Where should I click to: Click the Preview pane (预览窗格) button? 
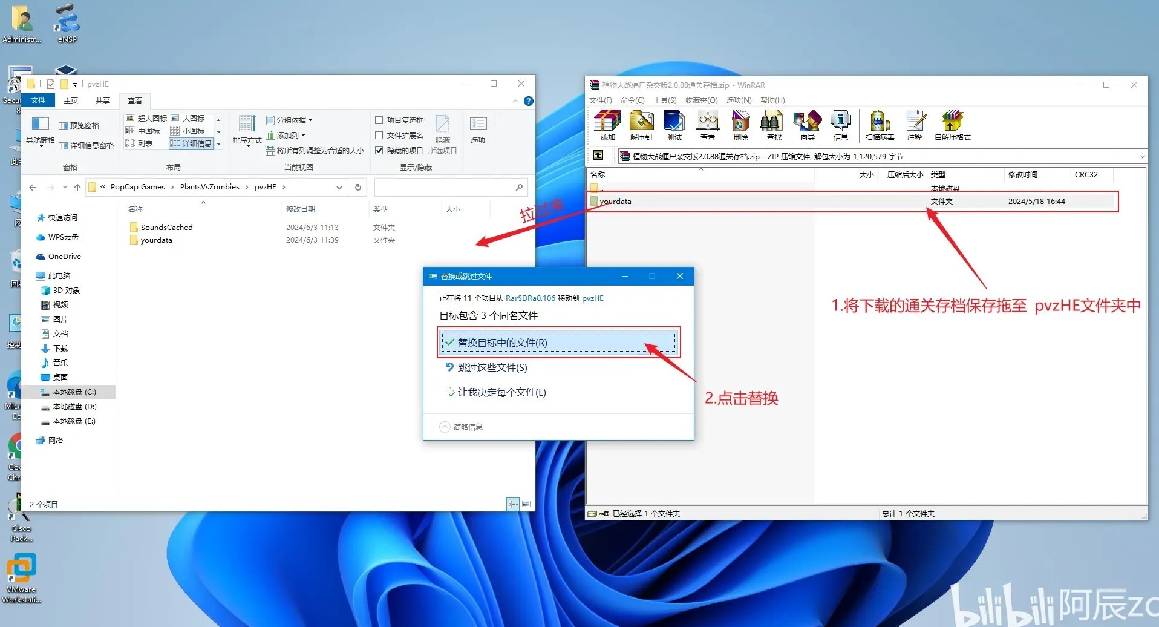click(79, 126)
